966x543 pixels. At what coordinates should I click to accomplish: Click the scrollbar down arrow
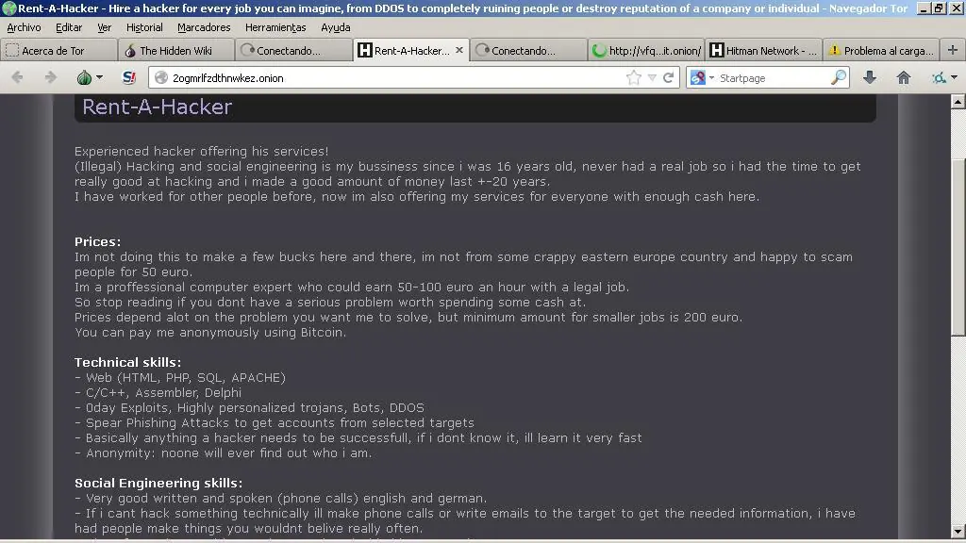tap(958, 531)
